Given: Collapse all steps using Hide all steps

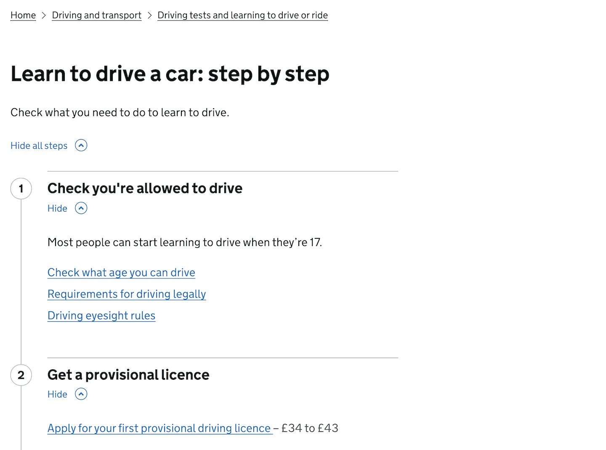Looking at the screenshot, I should (39, 145).
